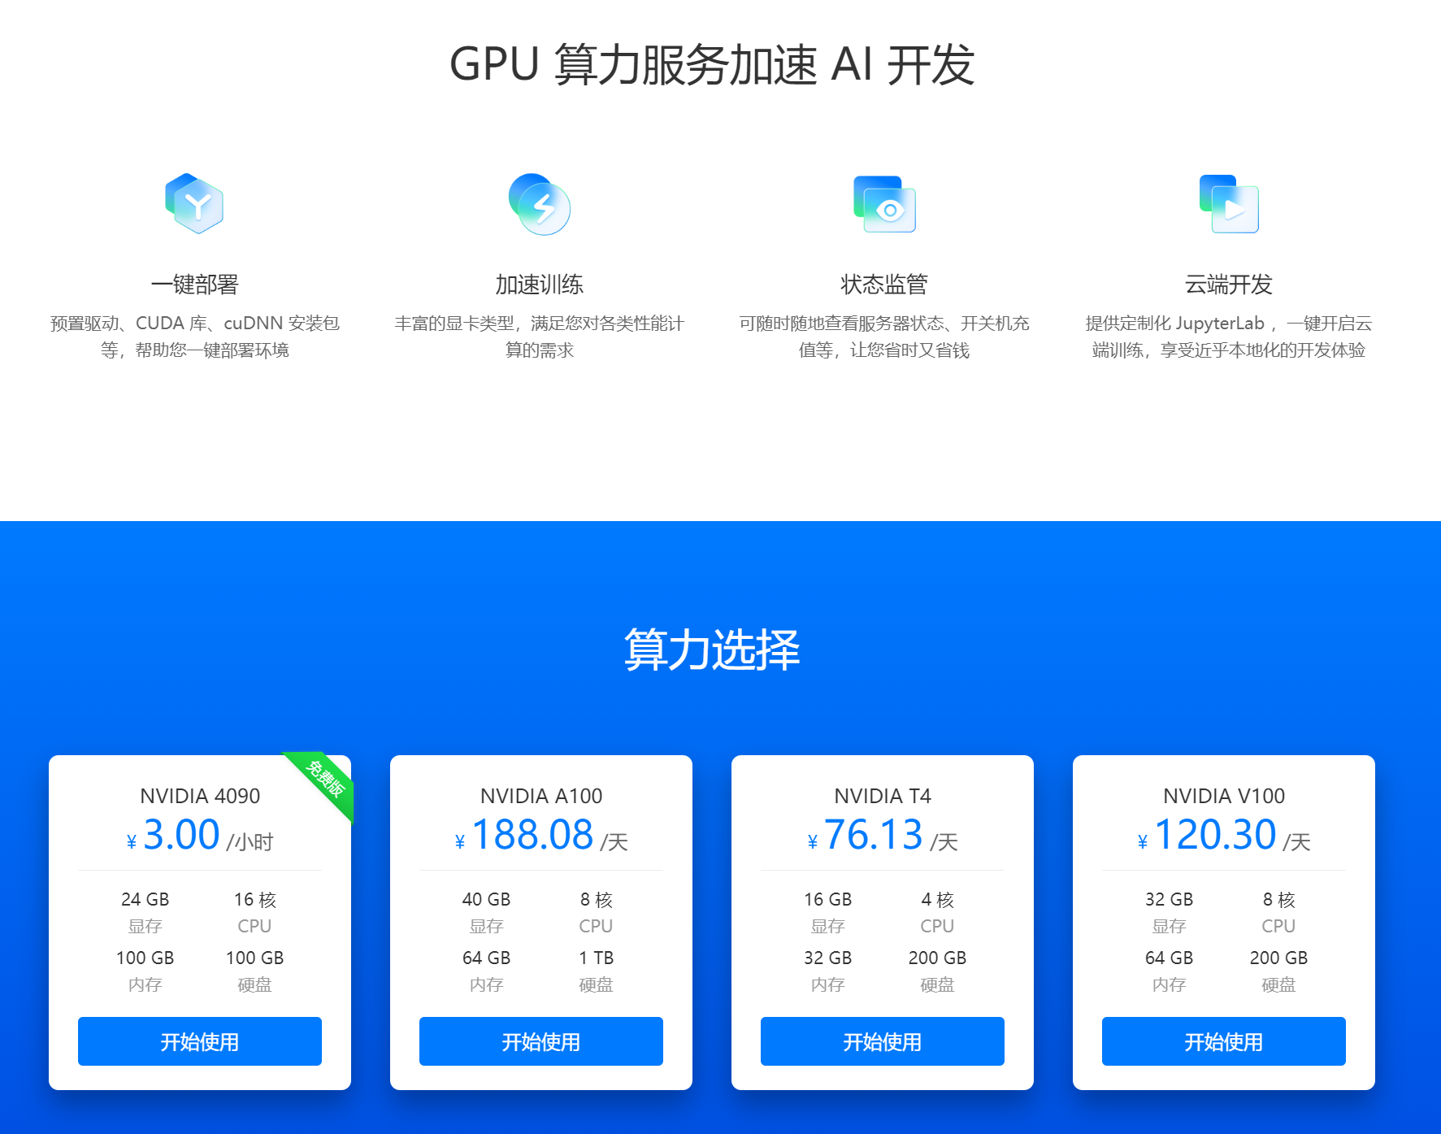Click the NVIDIA 4090 card title
Image resolution: width=1441 pixels, height=1134 pixels.
[200, 796]
